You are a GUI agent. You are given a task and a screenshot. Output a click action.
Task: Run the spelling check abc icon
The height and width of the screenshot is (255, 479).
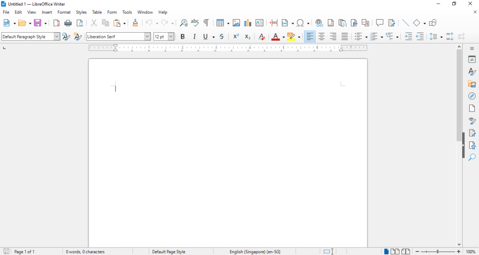195,23
